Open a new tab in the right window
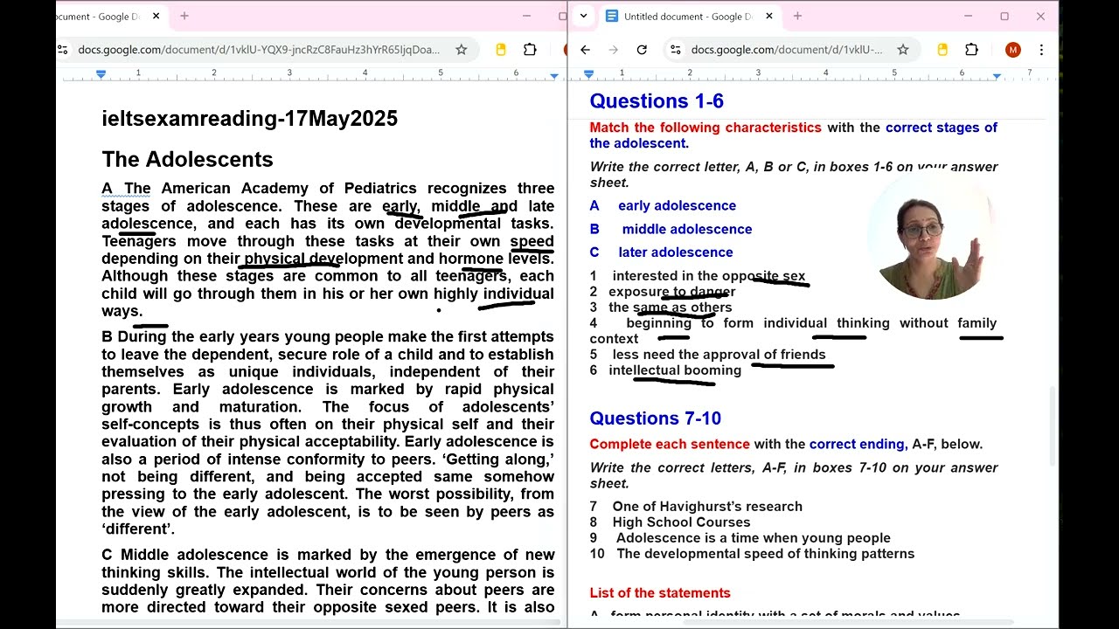Viewport: 1119px width, 629px height. click(797, 16)
